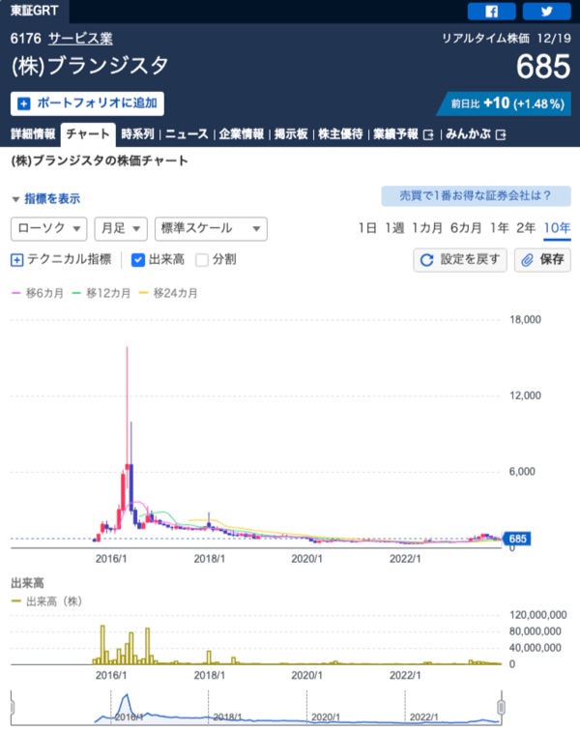Select the 1年 time range
This screenshot has width=580, height=731.
pyautogui.click(x=499, y=228)
